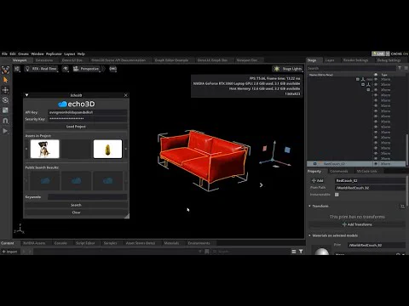Screen dimensions: 409x306
Task: Toggle visibility eye of the second Xform row
Action: coord(376,84)
